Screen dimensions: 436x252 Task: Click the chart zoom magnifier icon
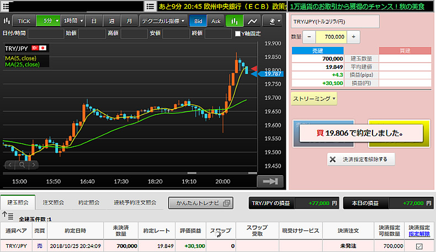coord(22,165)
